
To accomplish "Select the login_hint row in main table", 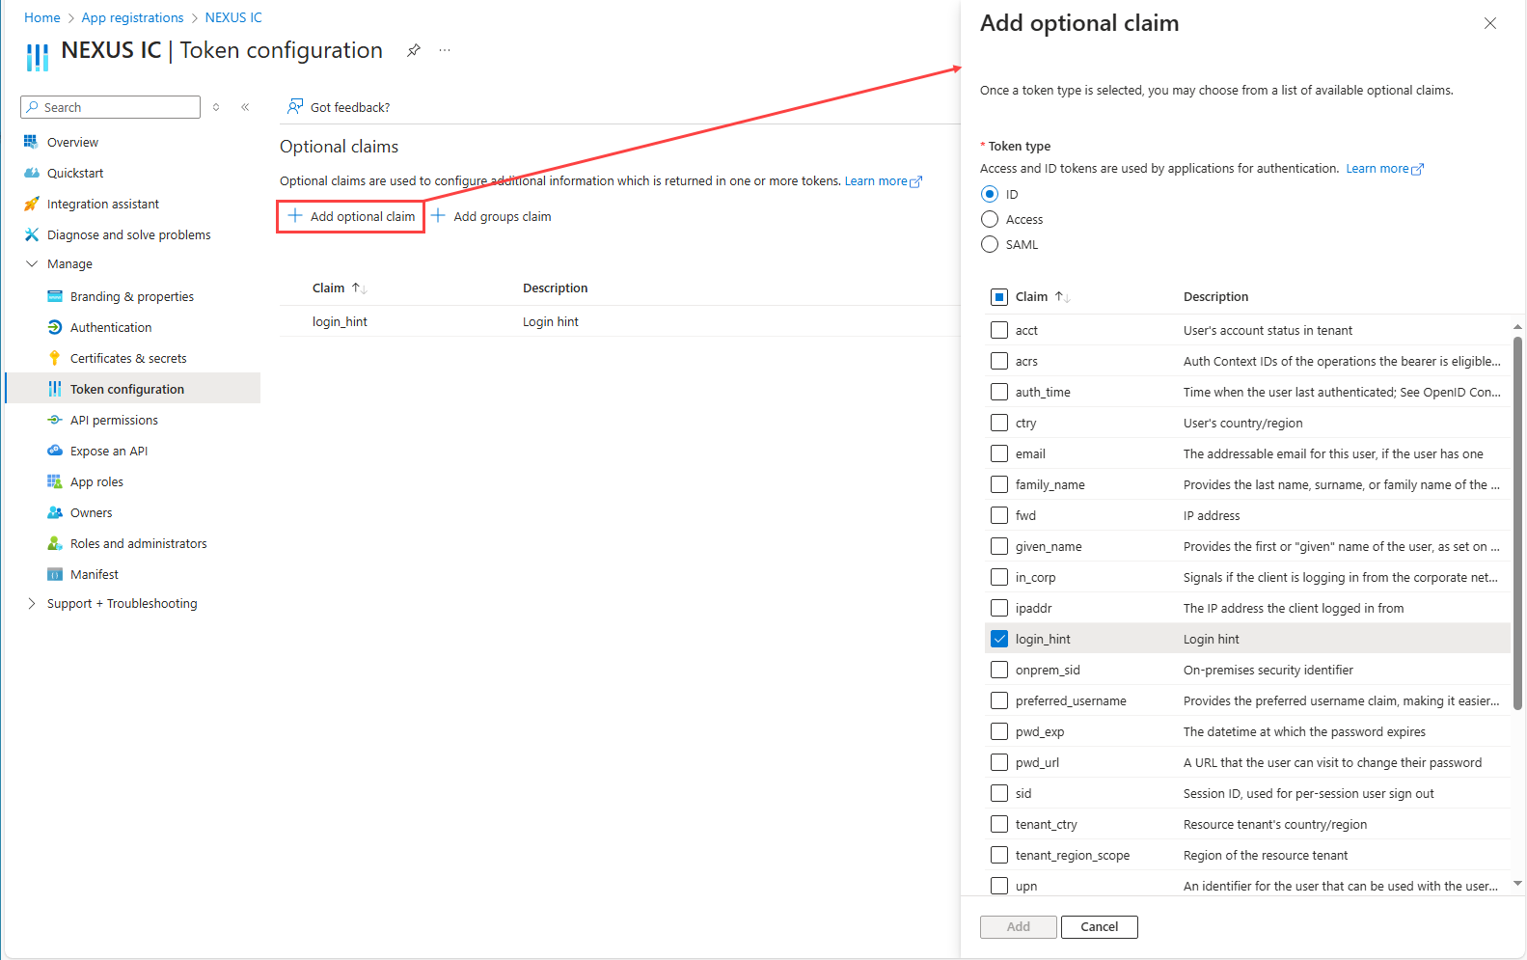I will pos(619,321).
